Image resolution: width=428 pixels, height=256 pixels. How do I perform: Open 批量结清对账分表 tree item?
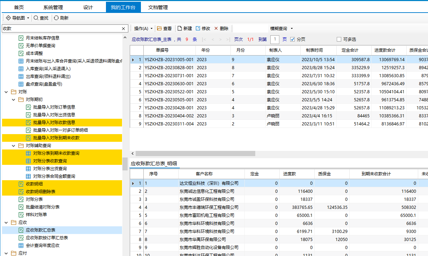43,207
